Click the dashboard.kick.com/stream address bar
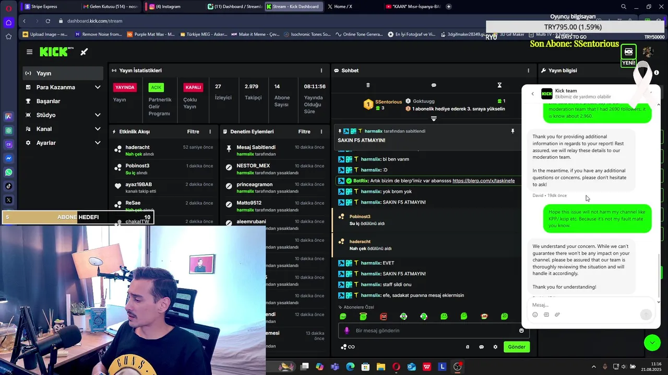This screenshot has width=668, height=375. (x=94, y=21)
